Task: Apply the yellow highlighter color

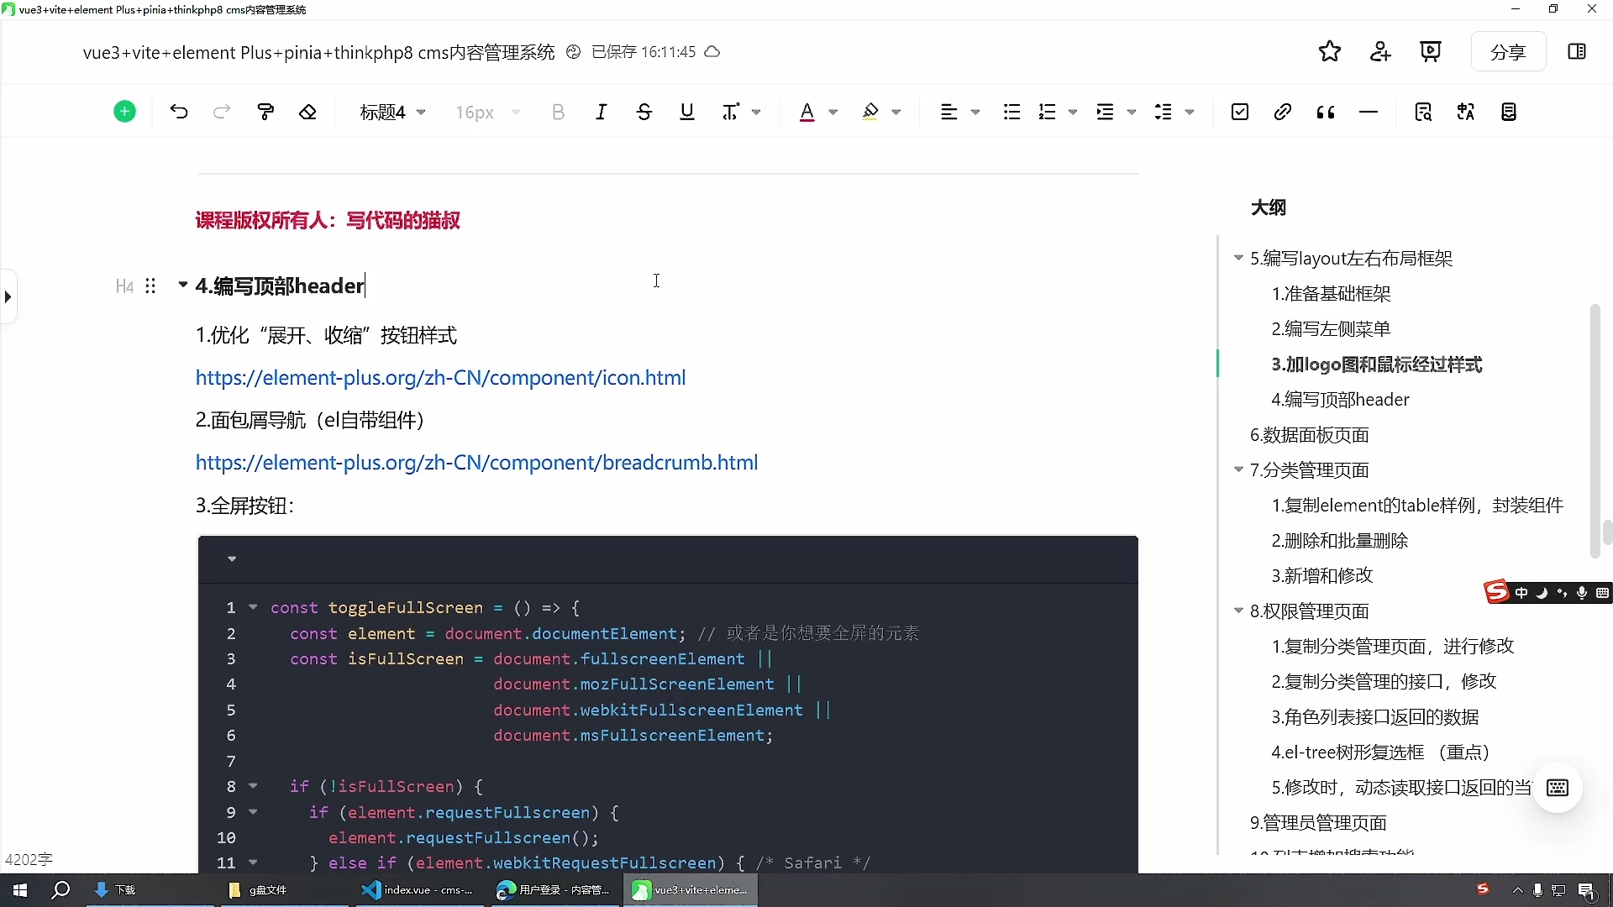Action: pyautogui.click(x=870, y=112)
